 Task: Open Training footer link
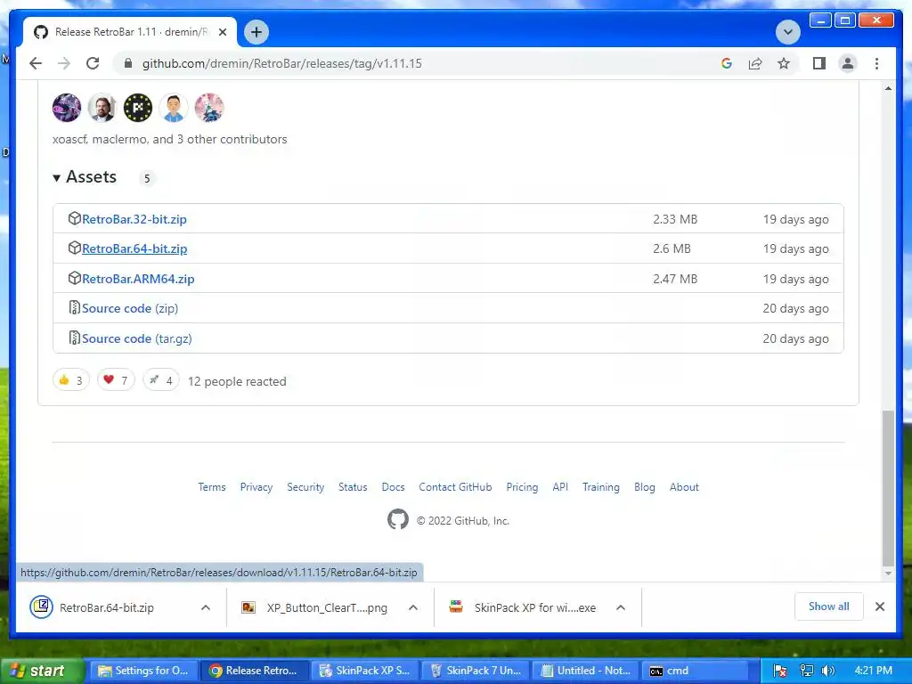(x=601, y=487)
